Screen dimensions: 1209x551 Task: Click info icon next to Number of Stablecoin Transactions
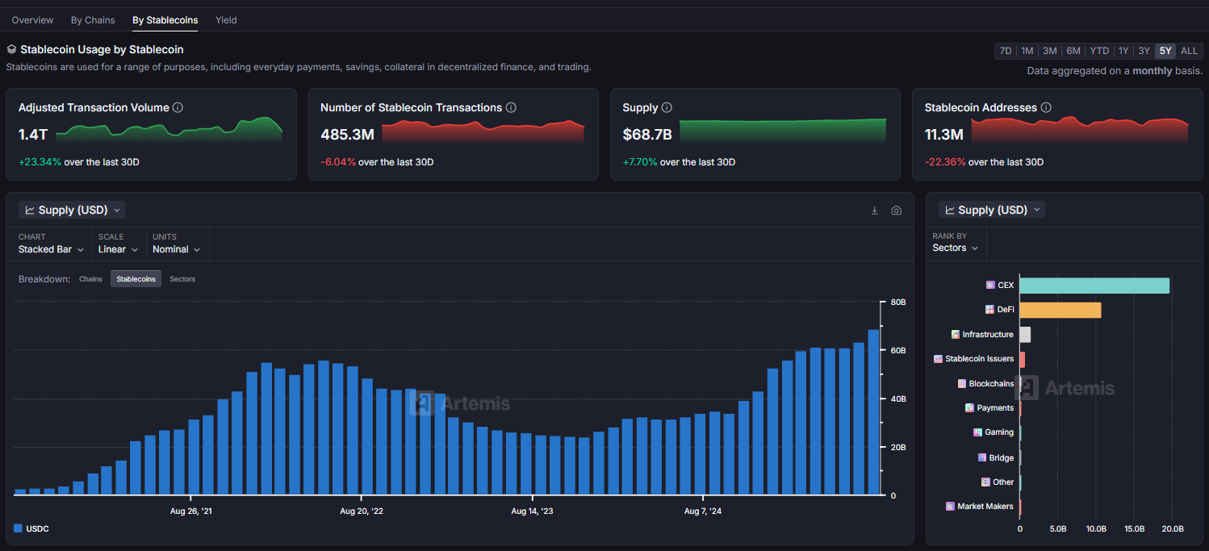coord(511,107)
